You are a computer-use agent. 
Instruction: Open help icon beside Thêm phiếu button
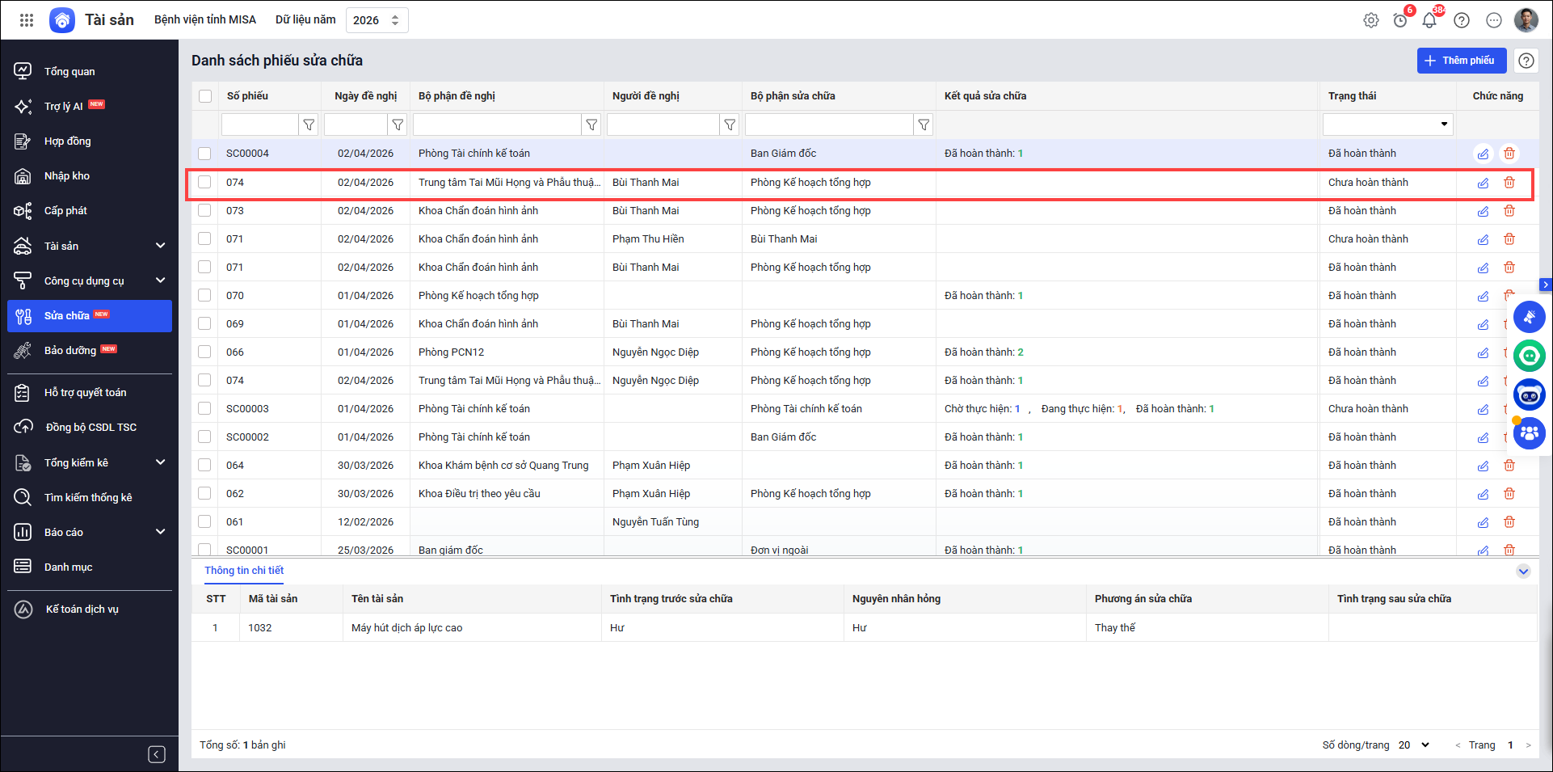(x=1526, y=61)
